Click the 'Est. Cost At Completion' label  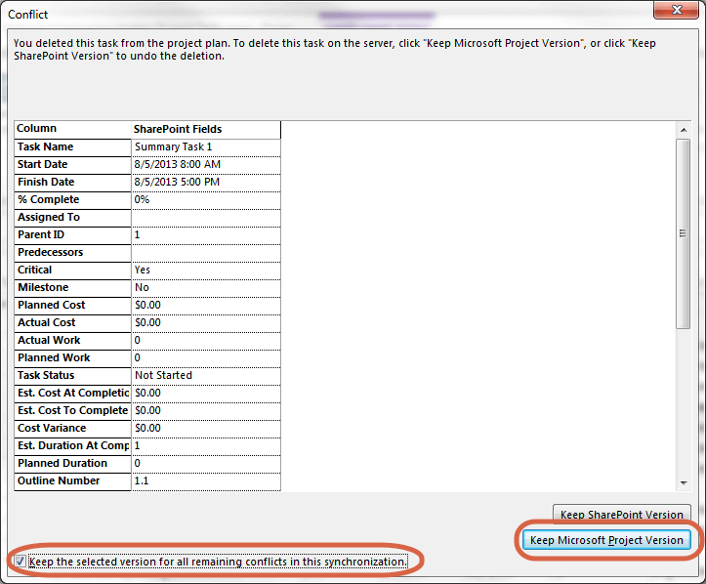point(73,393)
